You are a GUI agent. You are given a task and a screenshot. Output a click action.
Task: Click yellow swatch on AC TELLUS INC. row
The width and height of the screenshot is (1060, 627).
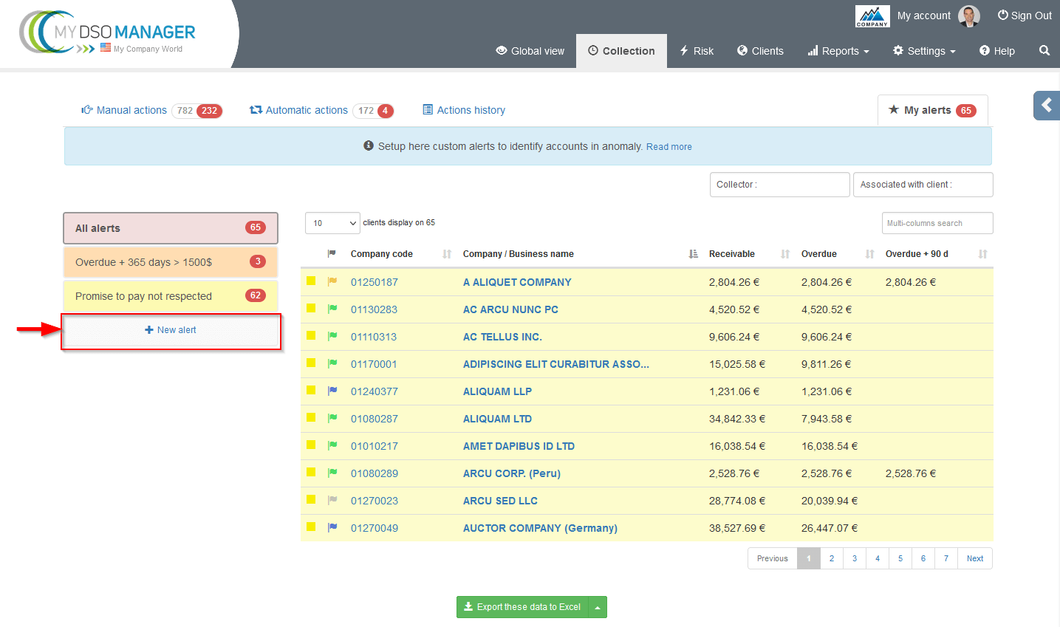pos(311,335)
